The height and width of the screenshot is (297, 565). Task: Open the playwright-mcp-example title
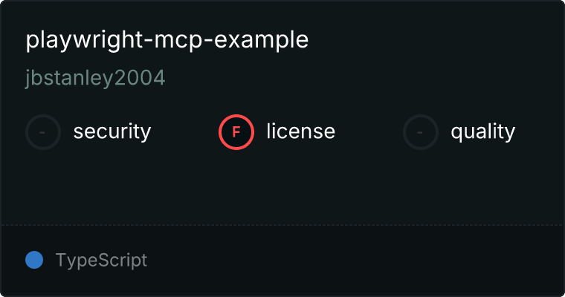[x=167, y=40]
